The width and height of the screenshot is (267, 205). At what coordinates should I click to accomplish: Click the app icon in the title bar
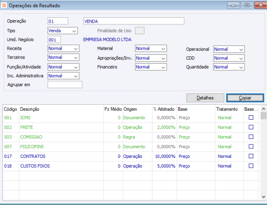pyautogui.click(x=4, y=5)
